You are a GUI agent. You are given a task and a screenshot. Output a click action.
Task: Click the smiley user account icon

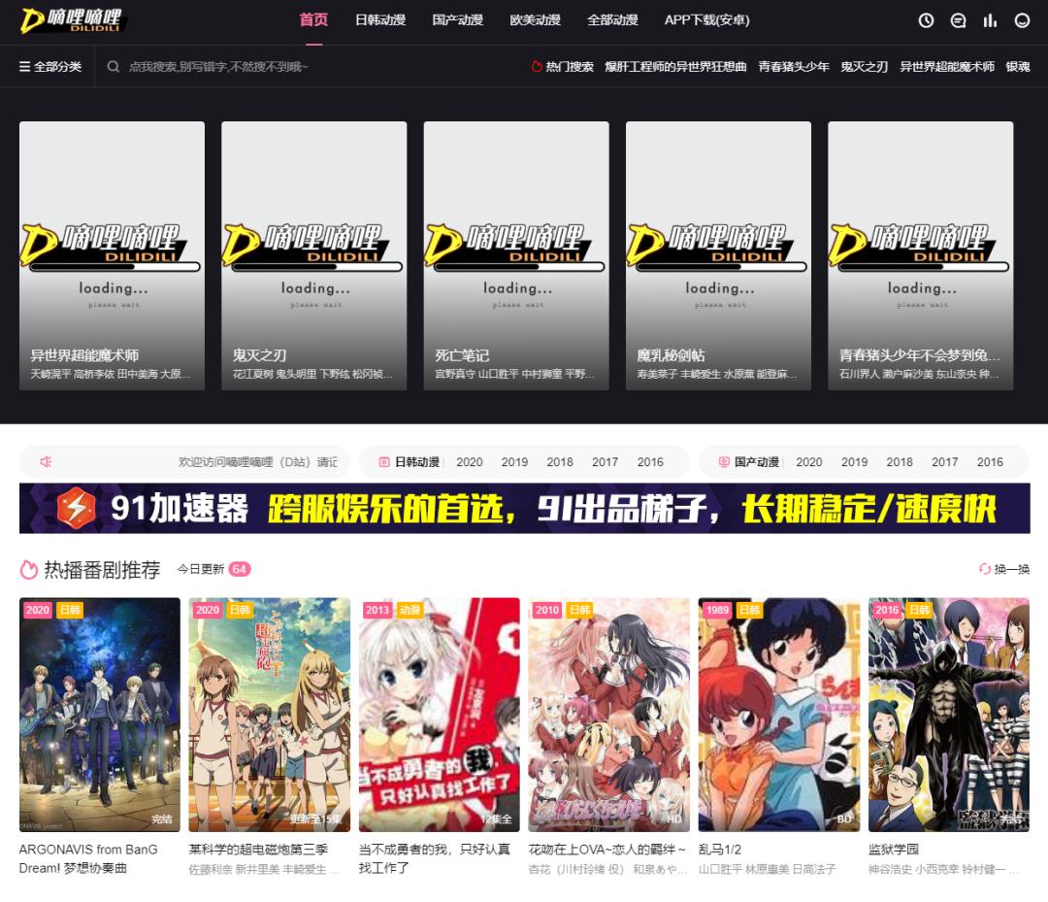click(x=1022, y=20)
